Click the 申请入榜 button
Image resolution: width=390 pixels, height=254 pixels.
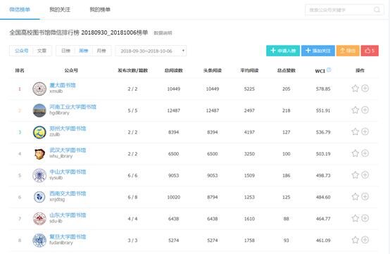283,51
